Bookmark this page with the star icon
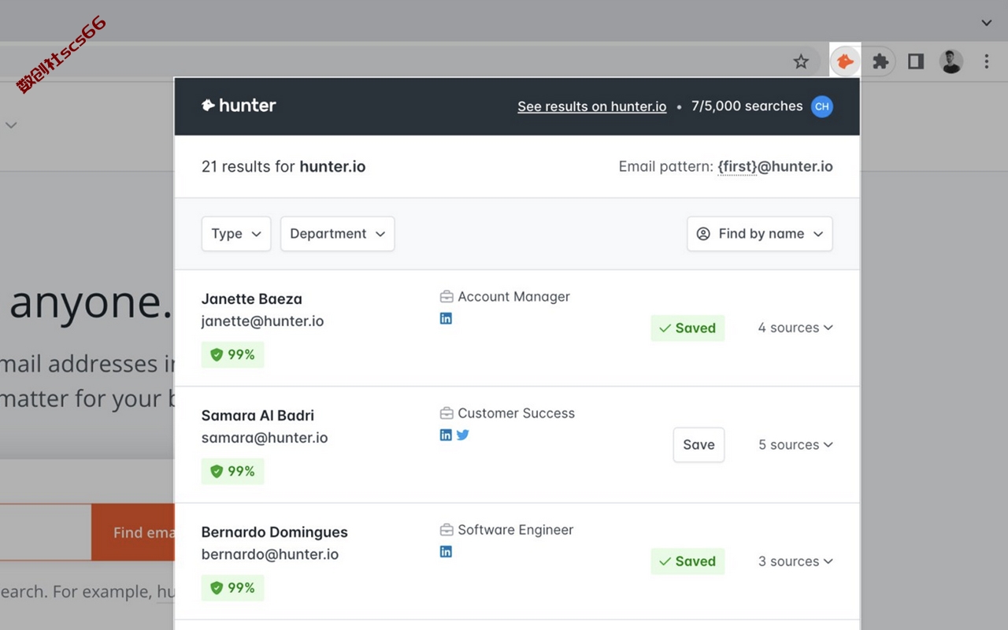 point(801,61)
